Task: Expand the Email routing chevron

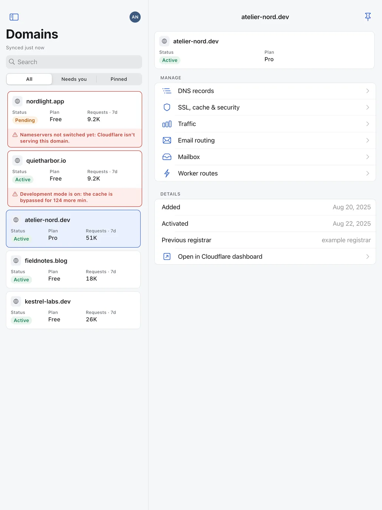Action: pos(368,140)
